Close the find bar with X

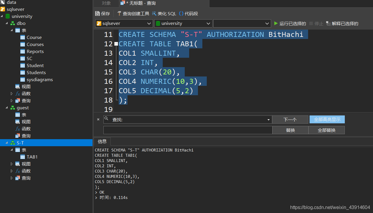point(98,119)
